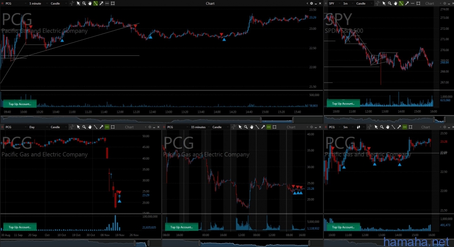The height and width of the screenshot is (247, 454).
Task: Select zoom magnifier in PCG 15 minutes chart
Action: pyautogui.click(x=246, y=127)
